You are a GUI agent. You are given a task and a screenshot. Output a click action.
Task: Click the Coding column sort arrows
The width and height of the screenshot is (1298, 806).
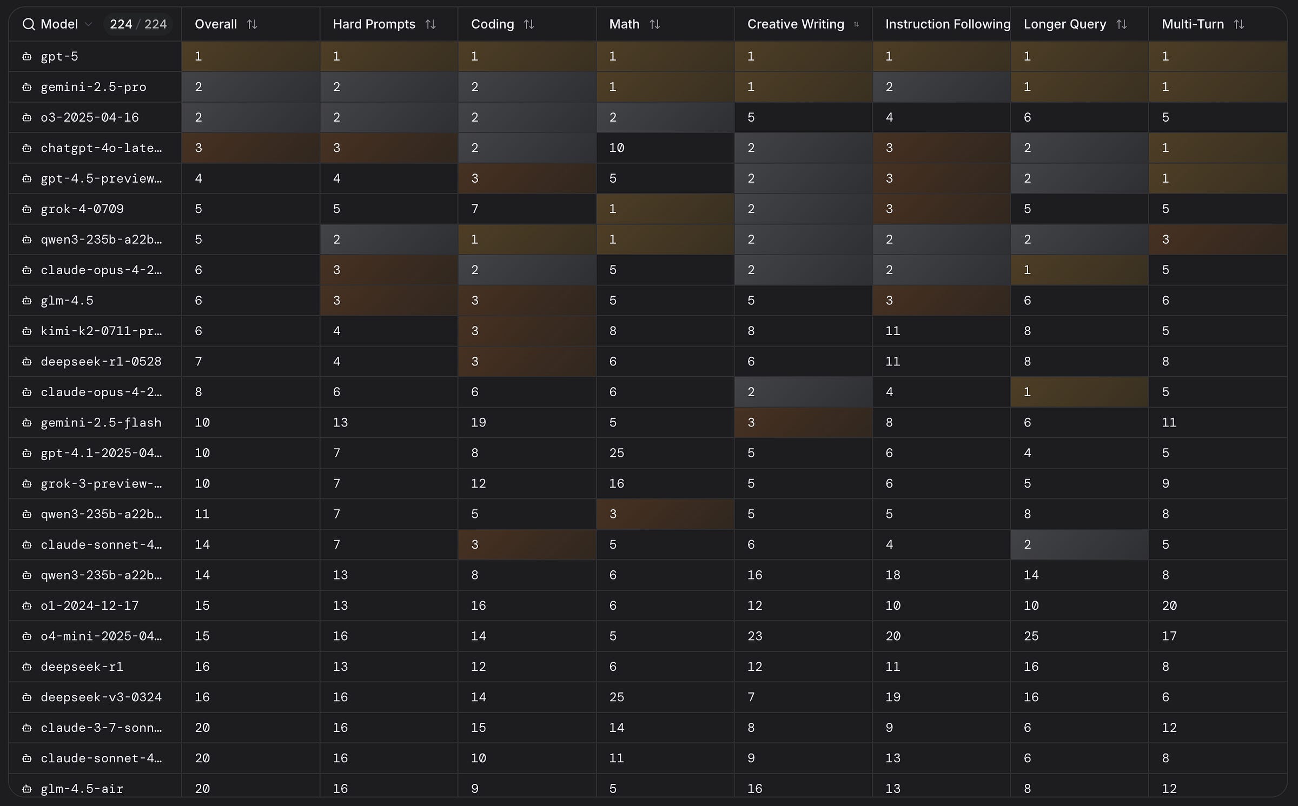coord(529,24)
